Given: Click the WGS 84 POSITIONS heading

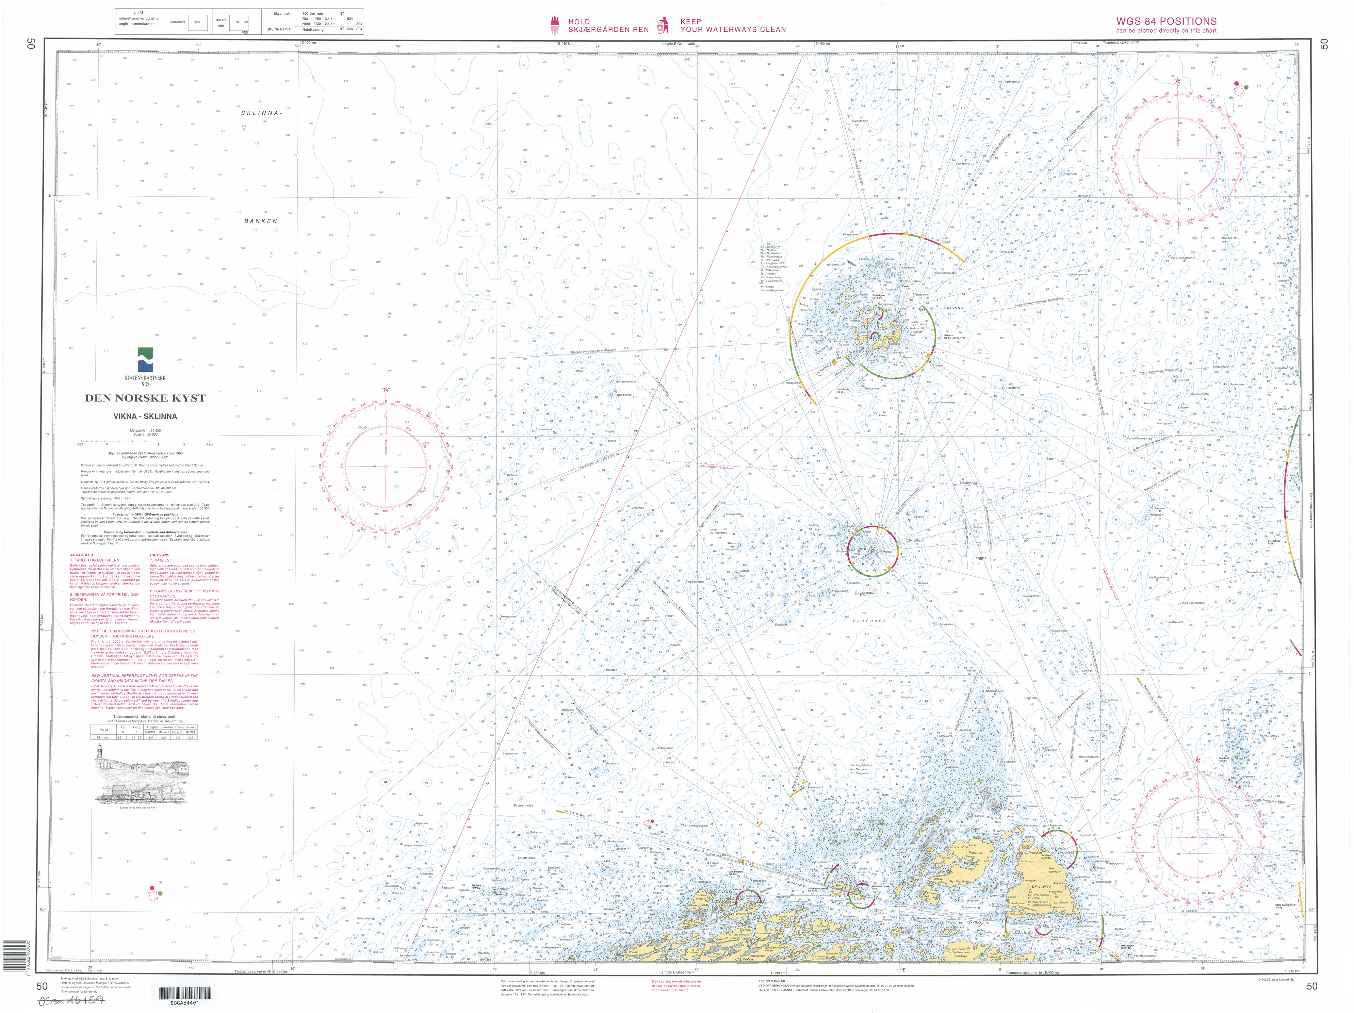Looking at the screenshot, I should click(x=1166, y=21).
